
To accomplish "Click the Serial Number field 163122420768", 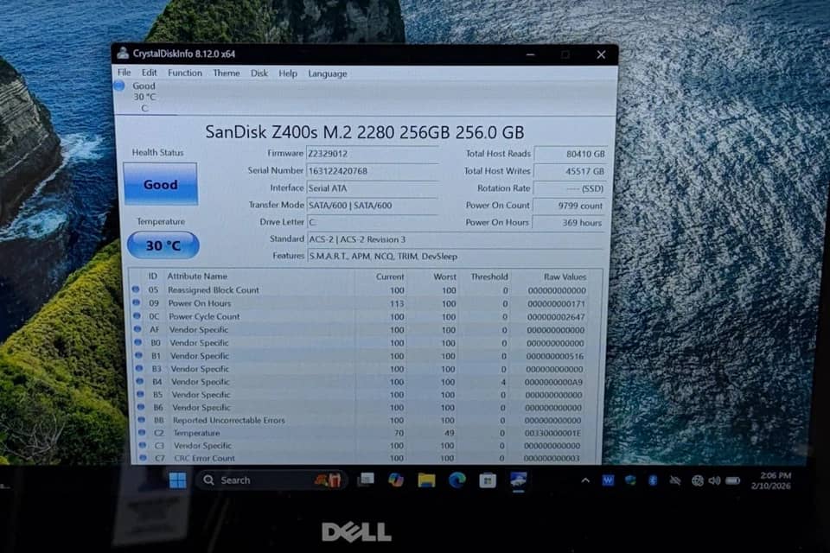I will click(372, 170).
